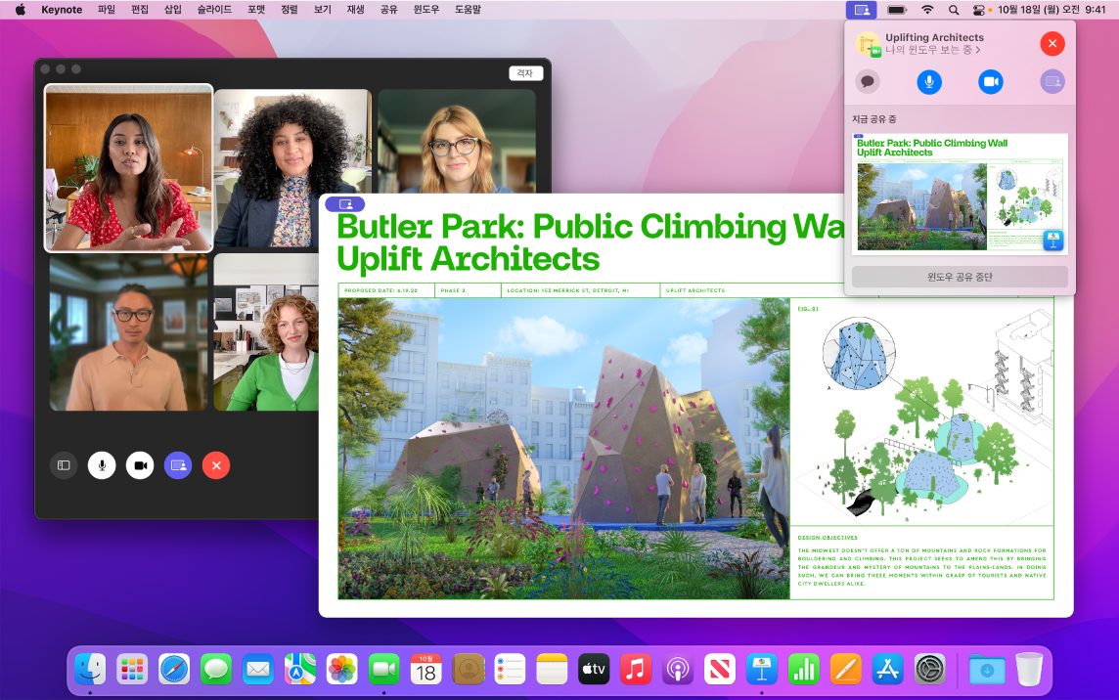The width and height of the screenshot is (1119, 700).
Task: Leave the FaceTime call
Action: (216, 465)
